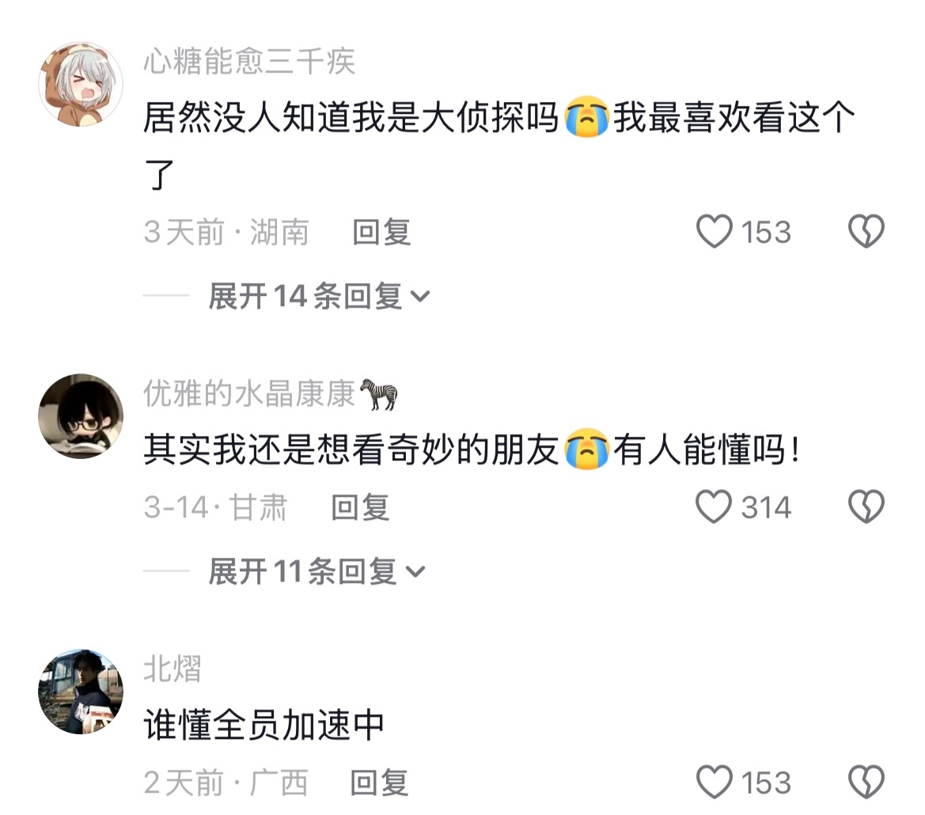The width and height of the screenshot is (925, 815).
Task: Open avatar of 心糖能愈三千疾
Action: (81, 84)
